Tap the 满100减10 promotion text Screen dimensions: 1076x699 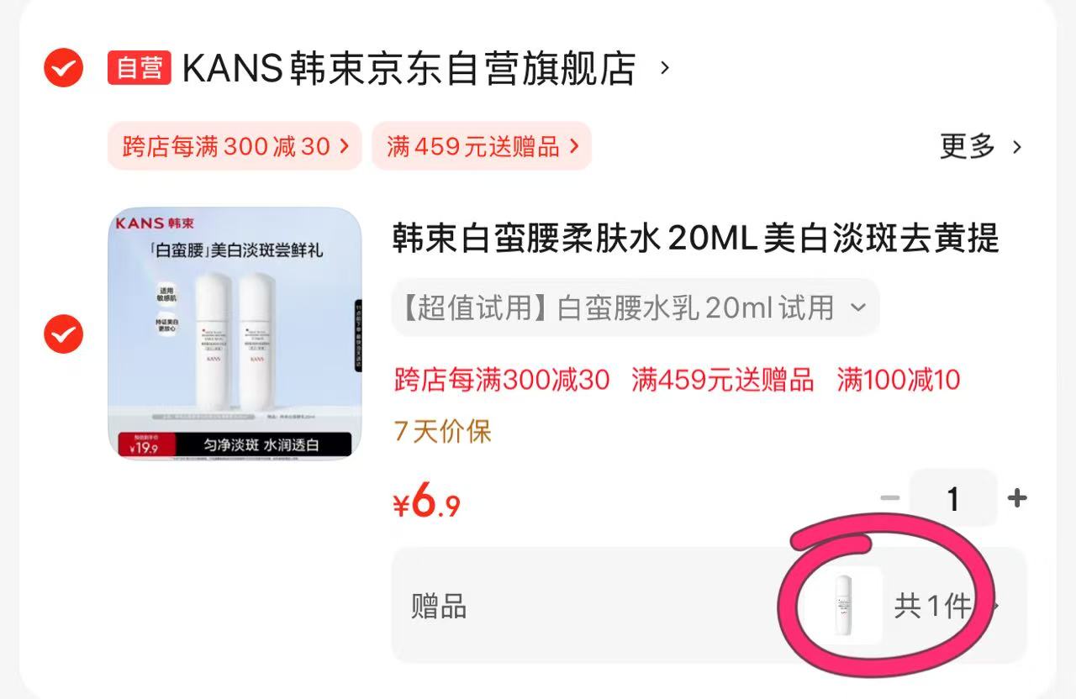pyautogui.click(x=898, y=380)
